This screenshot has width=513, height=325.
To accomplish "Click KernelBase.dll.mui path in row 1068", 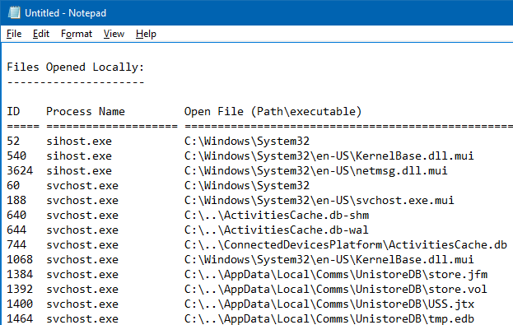I will (x=329, y=260).
